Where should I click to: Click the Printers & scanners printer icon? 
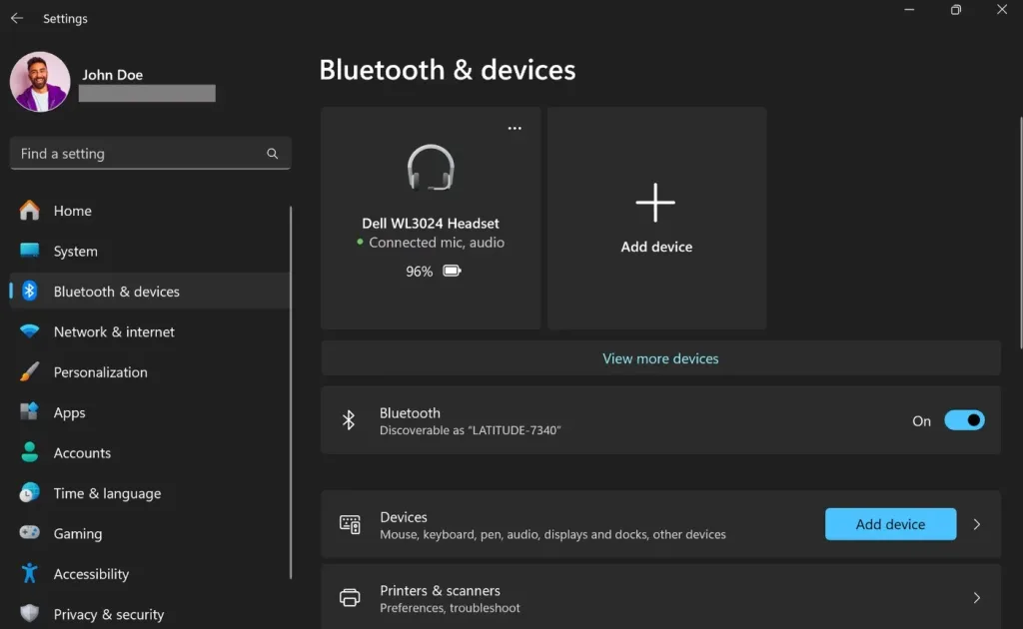tap(350, 598)
